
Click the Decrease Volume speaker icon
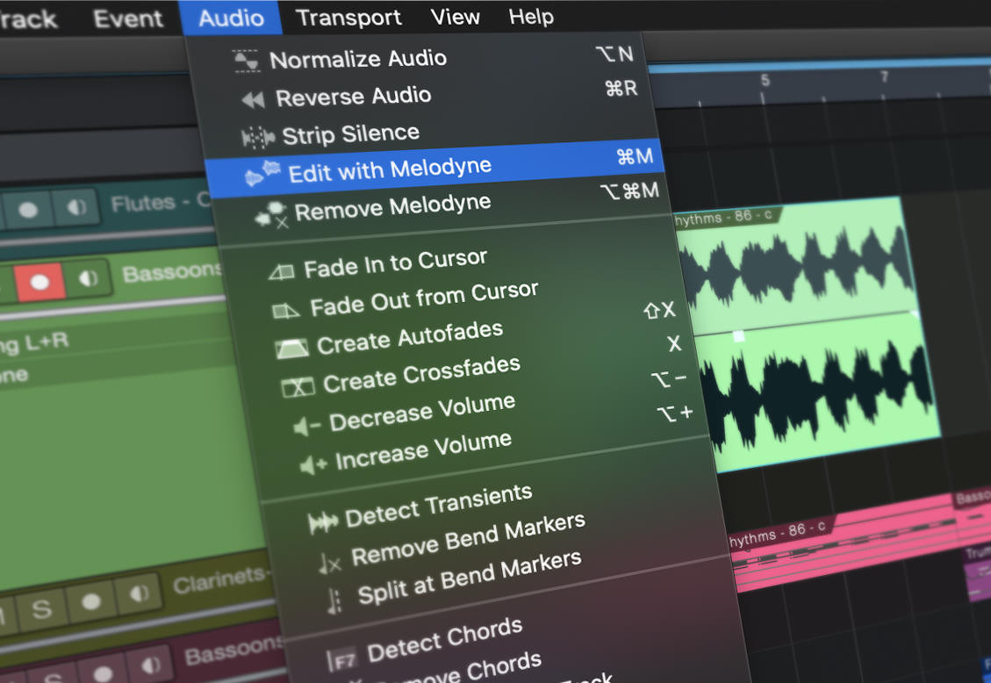(307, 428)
